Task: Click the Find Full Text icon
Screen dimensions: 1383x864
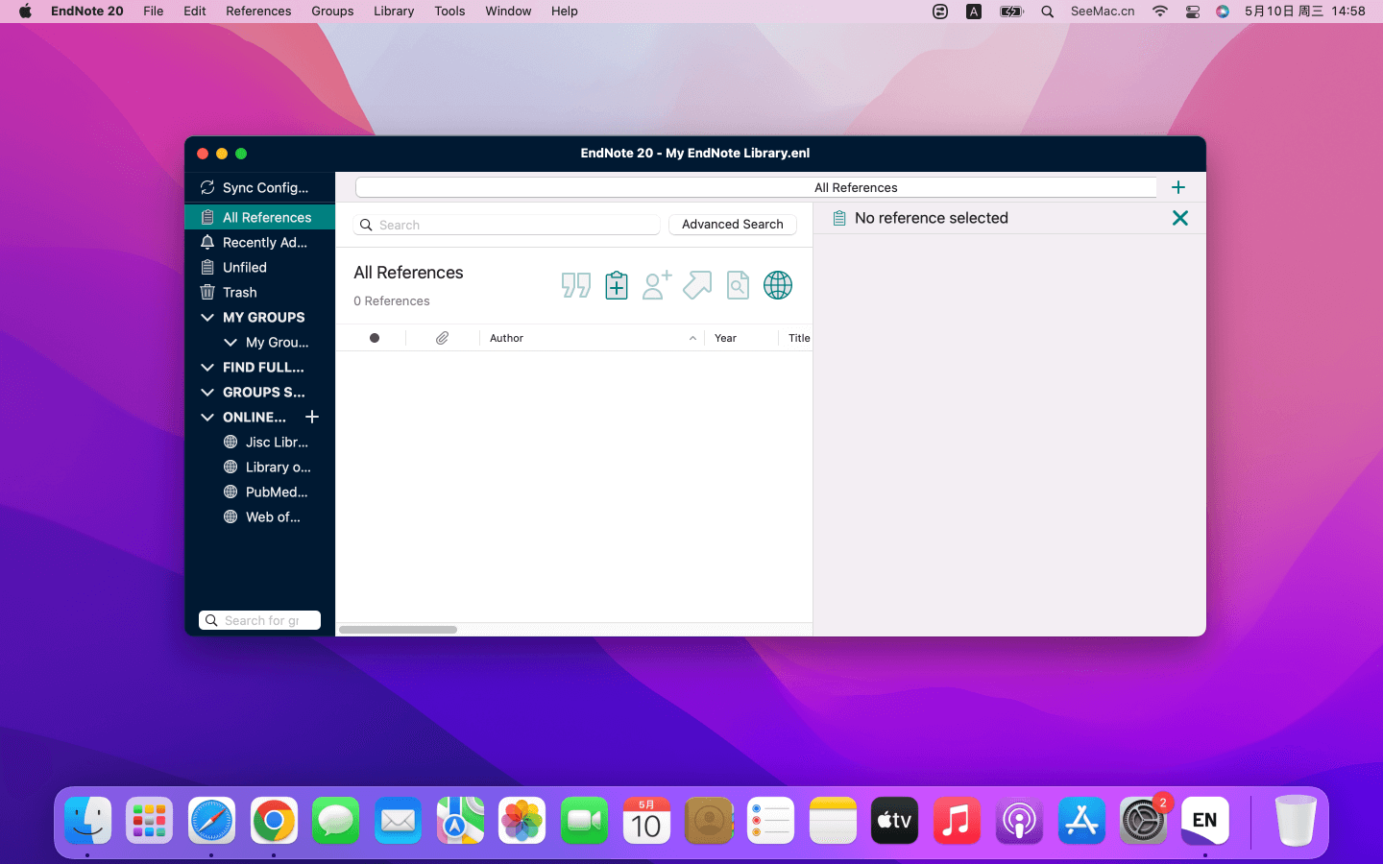Action: (738, 285)
